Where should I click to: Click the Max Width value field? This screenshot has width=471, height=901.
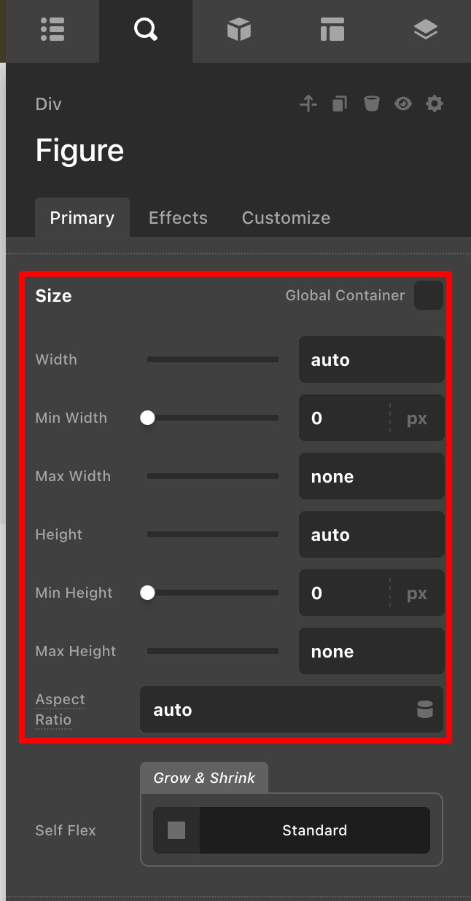(371, 477)
